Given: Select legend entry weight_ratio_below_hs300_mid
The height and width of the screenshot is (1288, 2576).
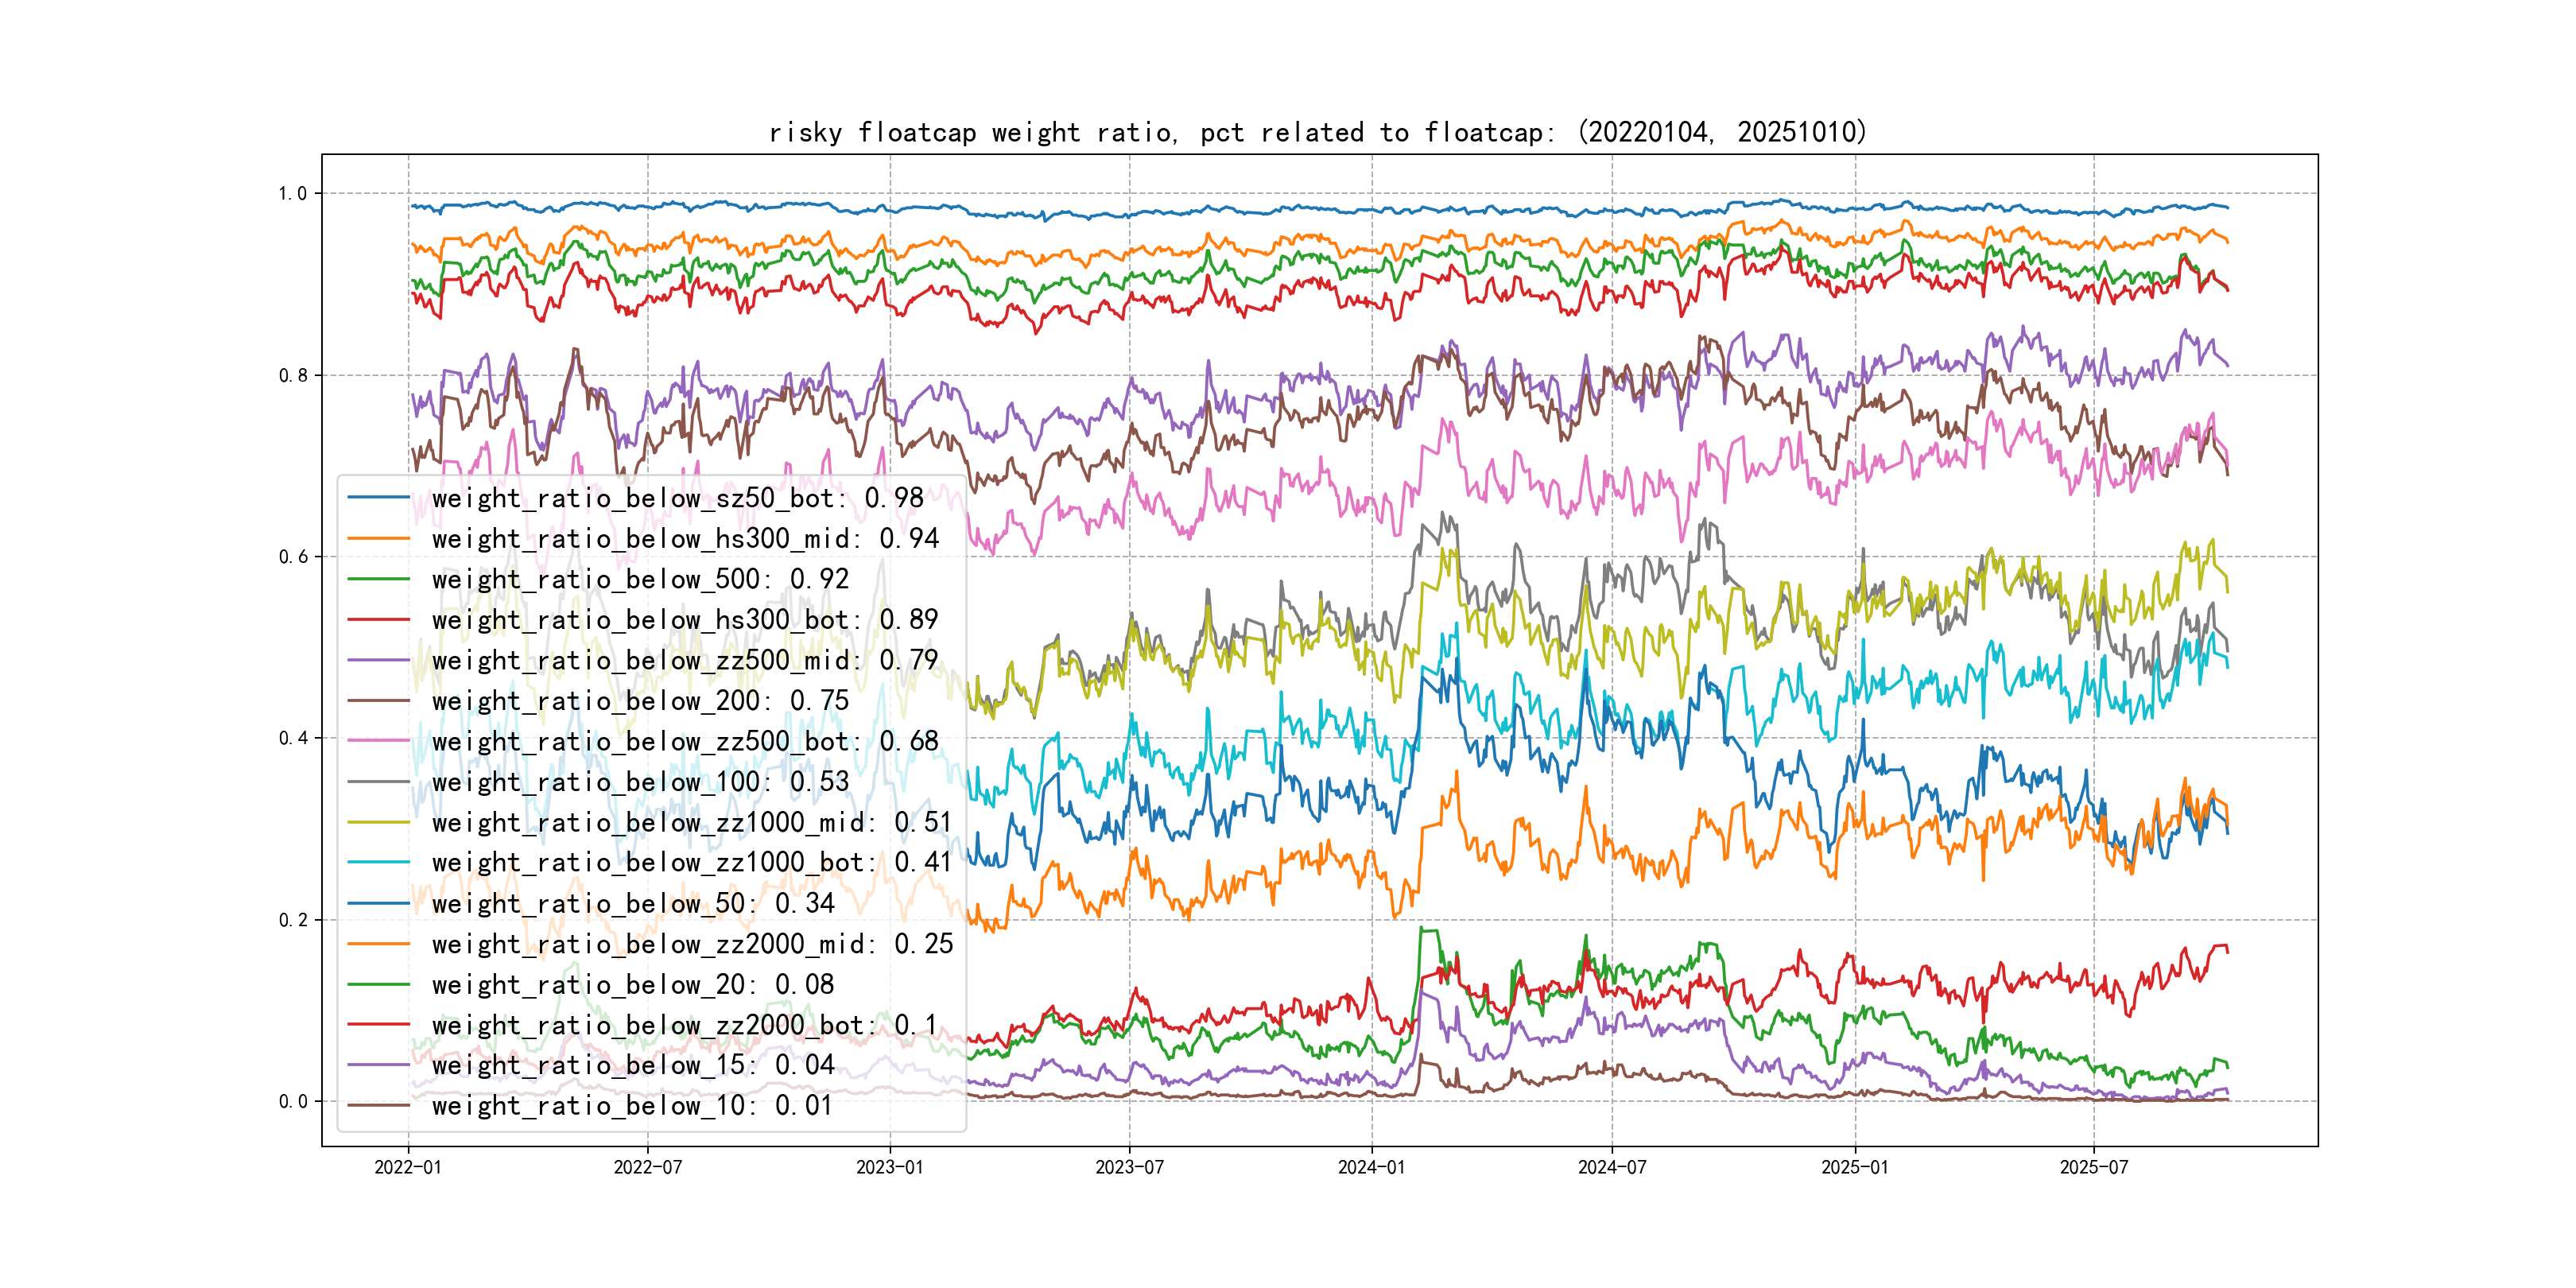Looking at the screenshot, I should point(685,539).
